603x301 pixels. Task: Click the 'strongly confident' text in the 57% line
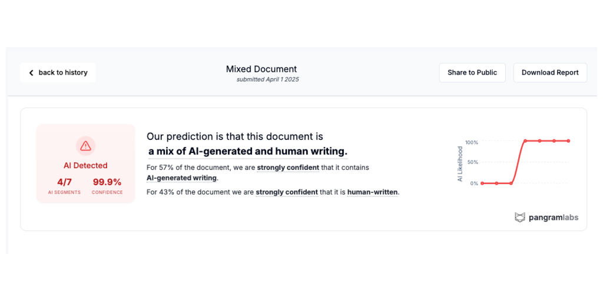point(288,168)
